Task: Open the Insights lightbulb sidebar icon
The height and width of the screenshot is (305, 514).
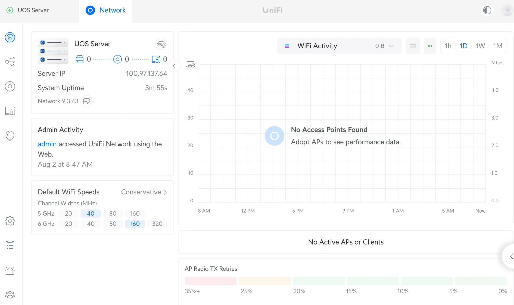Action: coord(10,135)
